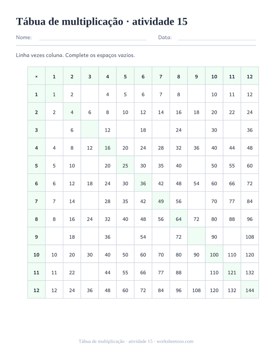Click the row header 9
The height and width of the screenshot is (353, 272).
pyautogui.click(x=37, y=237)
